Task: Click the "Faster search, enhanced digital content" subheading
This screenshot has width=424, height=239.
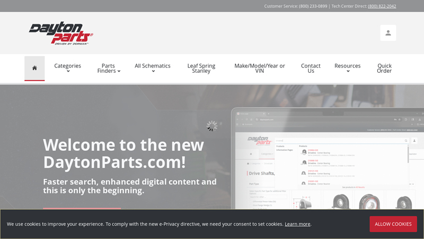Action: pyautogui.click(x=130, y=186)
